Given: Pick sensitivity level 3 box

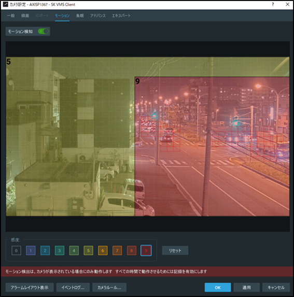Looking at the screenshot, I should pos(60,250).
